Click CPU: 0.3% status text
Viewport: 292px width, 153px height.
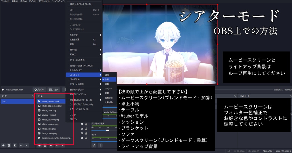(267, 151)
